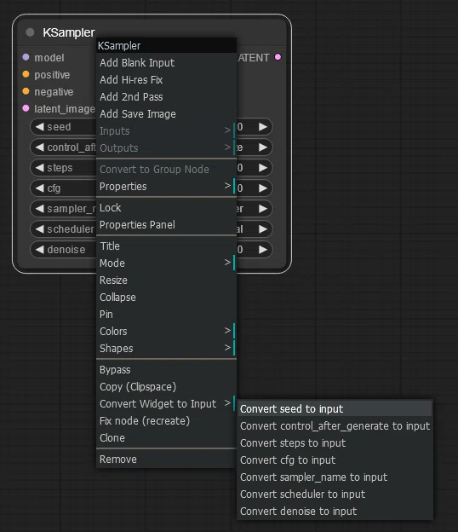The image size is (458, 532).
Task: Expand Convert Widget to Input submenu
Action: click(166, 404)
